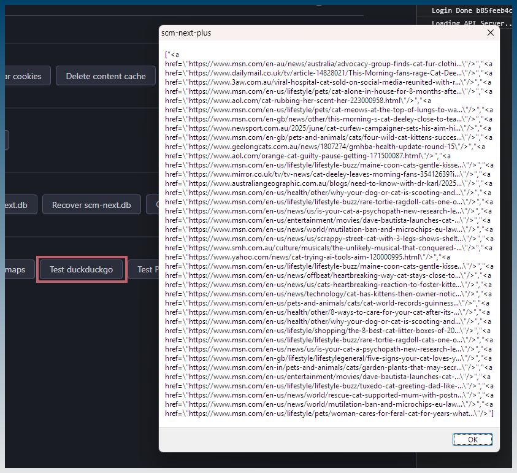Click the aol.com orange-cat-guilty-pause URL line
This screenshot has width=517, height=473.
[x=308, y=156]
